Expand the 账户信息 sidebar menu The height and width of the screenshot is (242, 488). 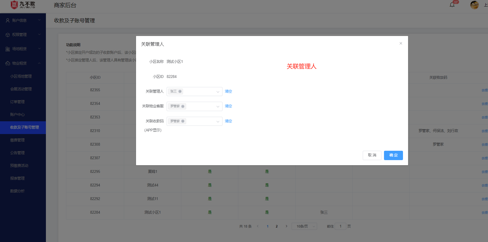23,20
